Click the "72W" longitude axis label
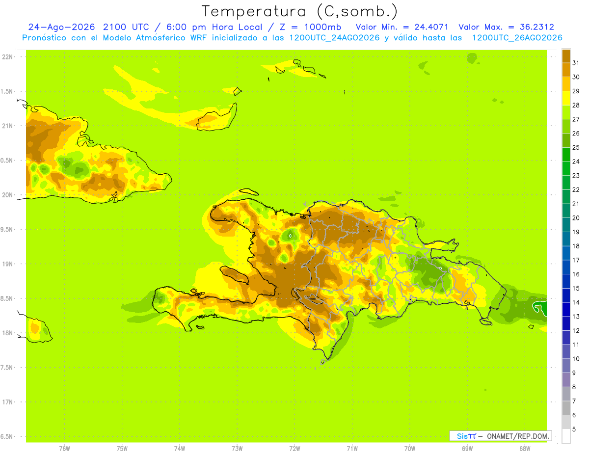This screenshot has width=589, height=455. 295,449
